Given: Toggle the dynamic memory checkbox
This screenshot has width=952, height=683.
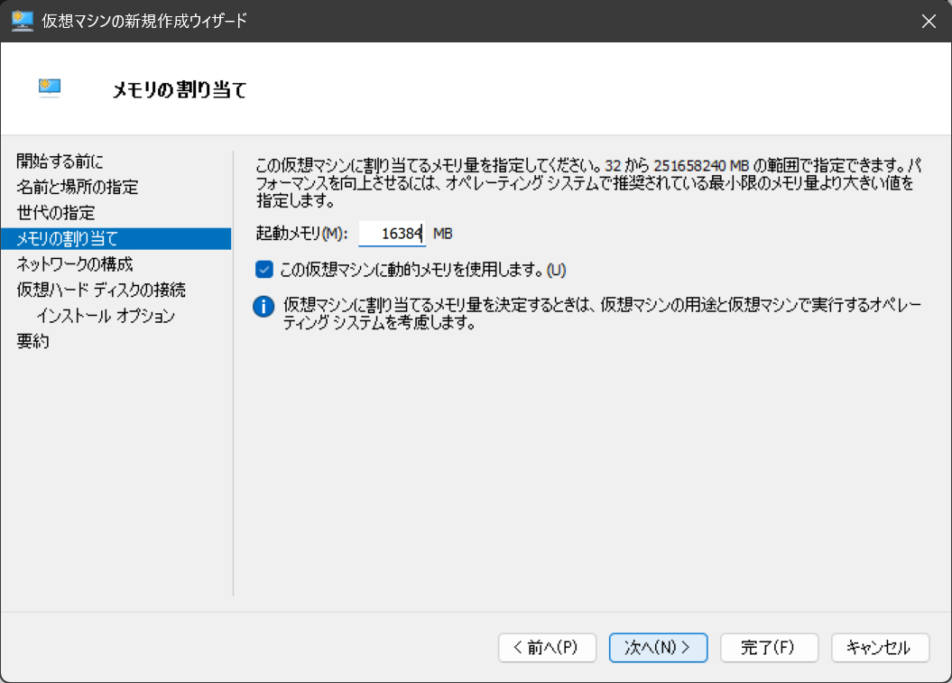Looking at the screenshot, I should tap(264, 269).
